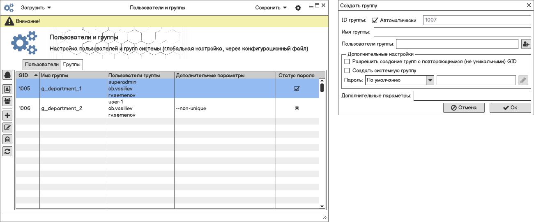This screenshot has width=534, height=222.
Task: Refresh the group list with reload icon
Action: [7, 151]
